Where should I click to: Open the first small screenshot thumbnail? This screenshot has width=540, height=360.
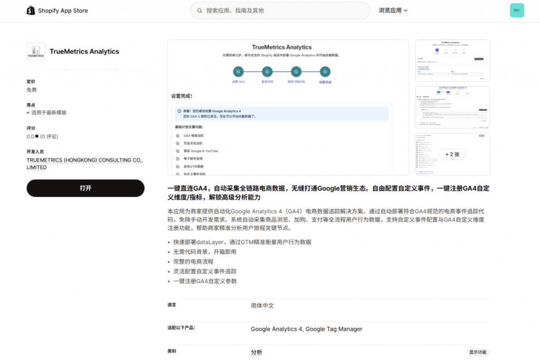click(452, 61)
